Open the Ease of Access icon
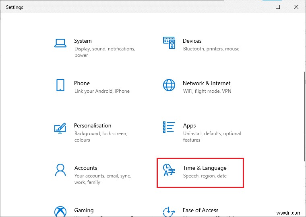Image resolution: width=306 pixels, height=217 pixels. point(169,212)
